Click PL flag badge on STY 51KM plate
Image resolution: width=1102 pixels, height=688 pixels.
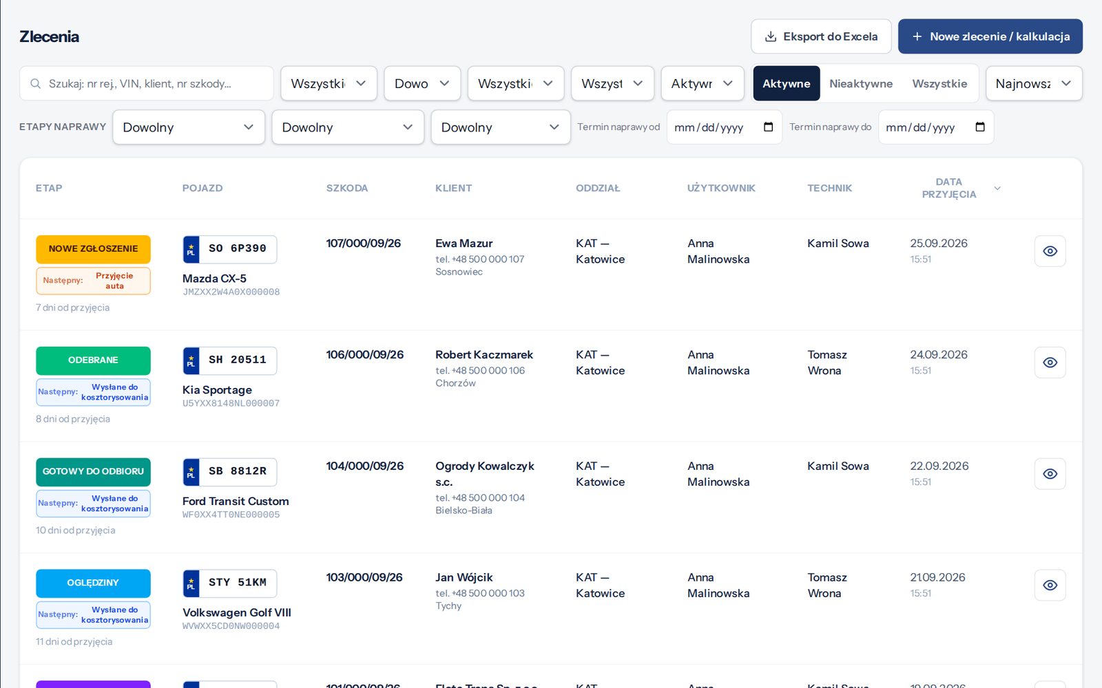click(191, 583)
